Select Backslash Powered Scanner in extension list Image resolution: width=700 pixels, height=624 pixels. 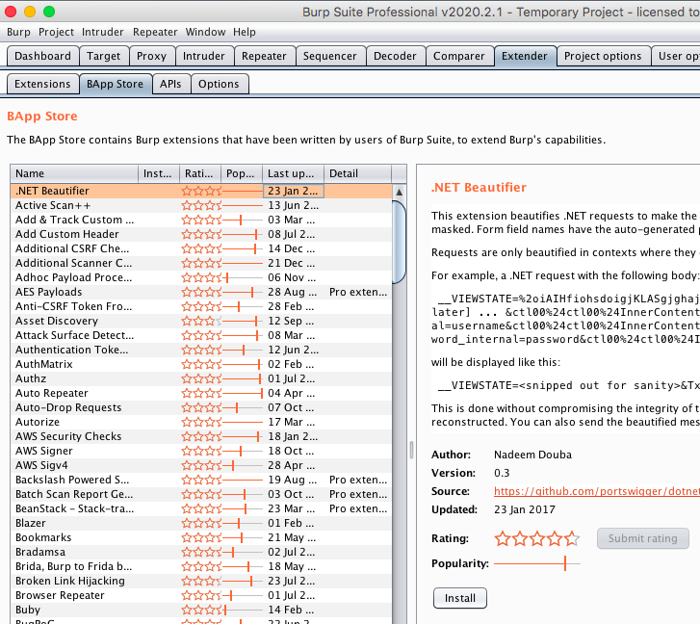(x=72, y=480)
